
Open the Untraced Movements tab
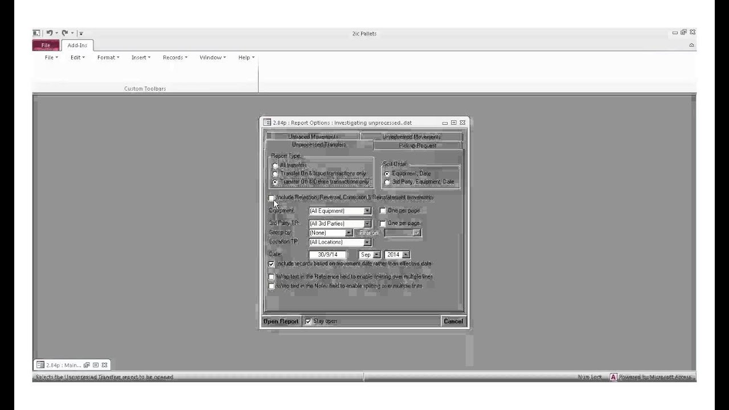pos(313,137)
